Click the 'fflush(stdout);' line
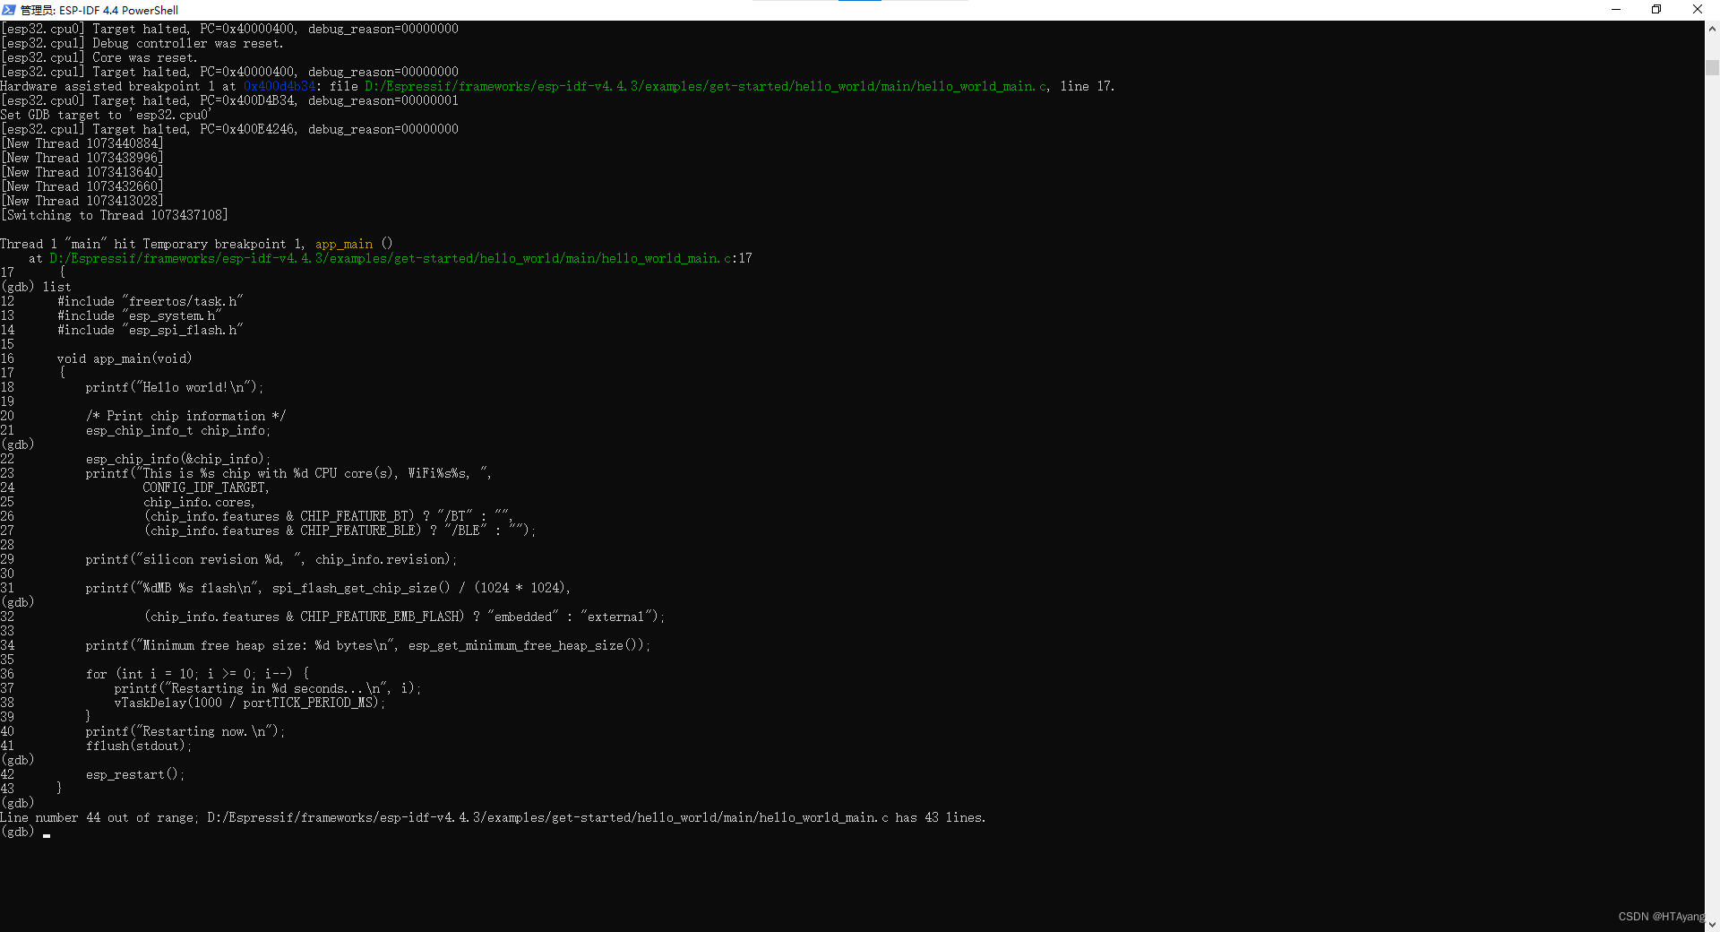This screenshot has width=1720, height=932. [x=139, y=746]
